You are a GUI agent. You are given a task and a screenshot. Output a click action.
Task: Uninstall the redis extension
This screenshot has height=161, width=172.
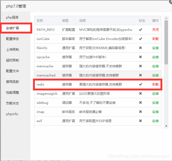click(155, 85)
